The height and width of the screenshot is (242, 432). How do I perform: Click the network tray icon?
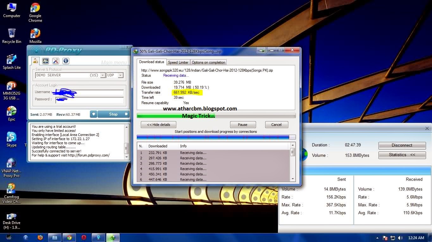(393, 238)
